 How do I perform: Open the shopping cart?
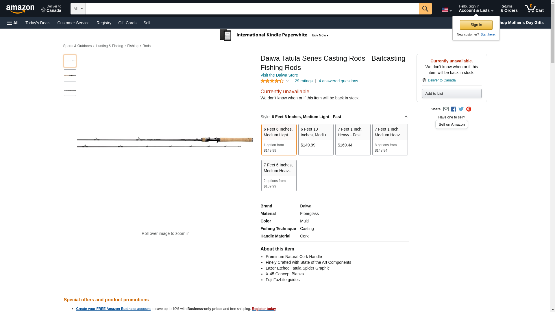(534, 9)
